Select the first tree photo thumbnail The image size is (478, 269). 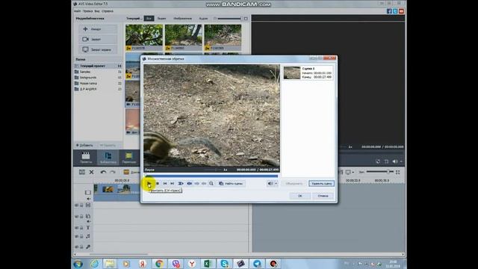(144, 37)
